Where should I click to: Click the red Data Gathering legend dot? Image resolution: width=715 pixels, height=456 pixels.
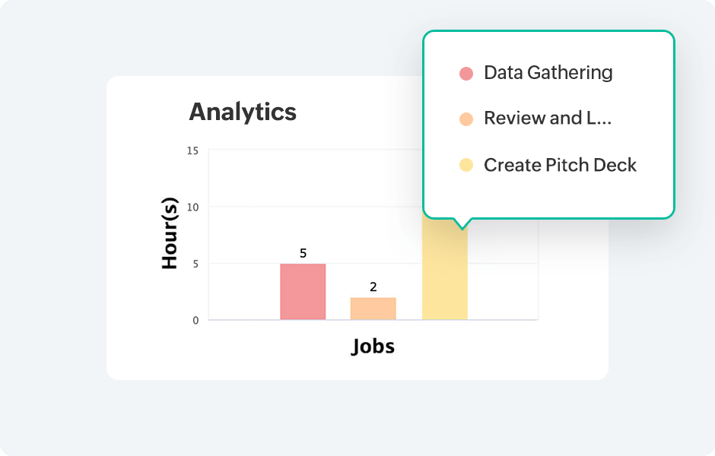(466, 74)
